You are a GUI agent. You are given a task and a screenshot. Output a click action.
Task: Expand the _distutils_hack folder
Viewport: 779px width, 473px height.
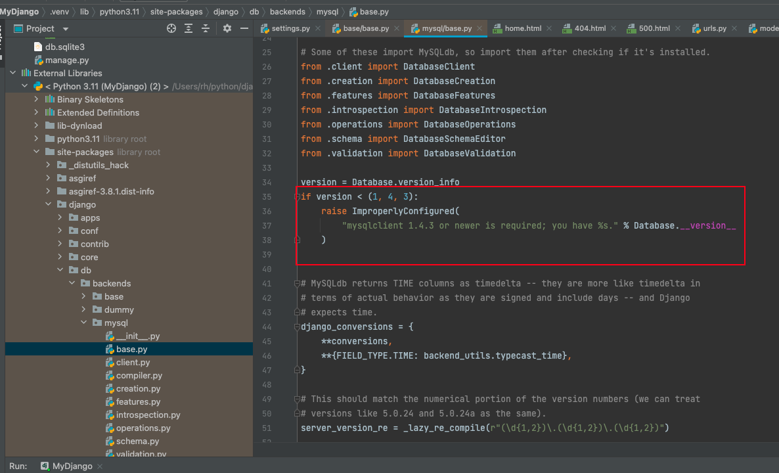tap(48, 165)
